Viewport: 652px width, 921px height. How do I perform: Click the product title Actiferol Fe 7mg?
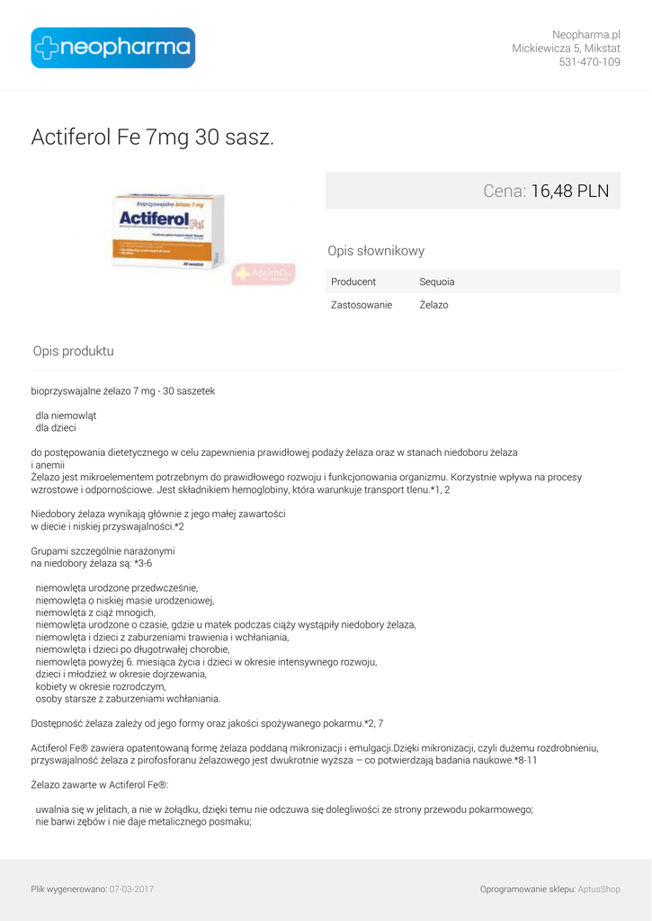click(152, 138)
